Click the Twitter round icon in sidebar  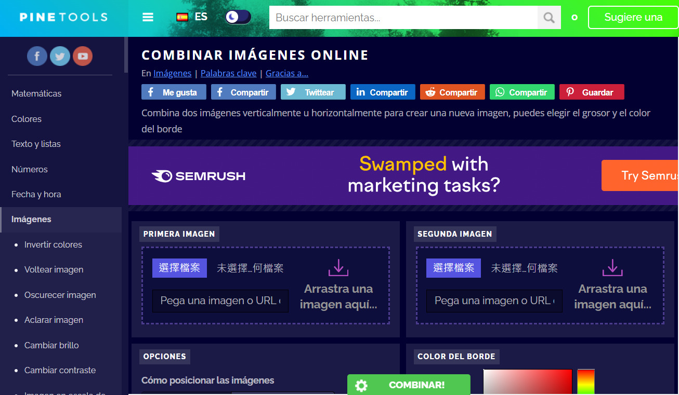pos(60,56)
